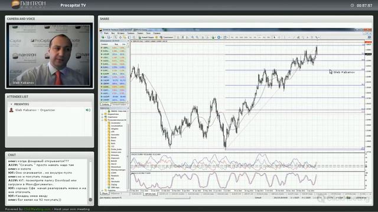Switch the chart to line chart mode
Image resolution: width=378 pixels, height=212 pixels.
[187, 37]
